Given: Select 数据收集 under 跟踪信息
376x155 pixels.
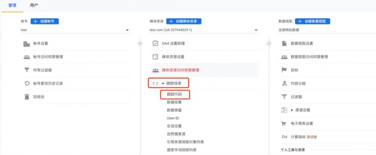Looking at the screenshot, I should click(x=174, y=102).
